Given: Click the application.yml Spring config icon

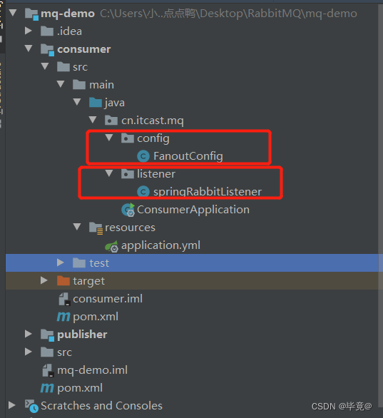Looking at the screenshot, I should (x=112, y=246).
